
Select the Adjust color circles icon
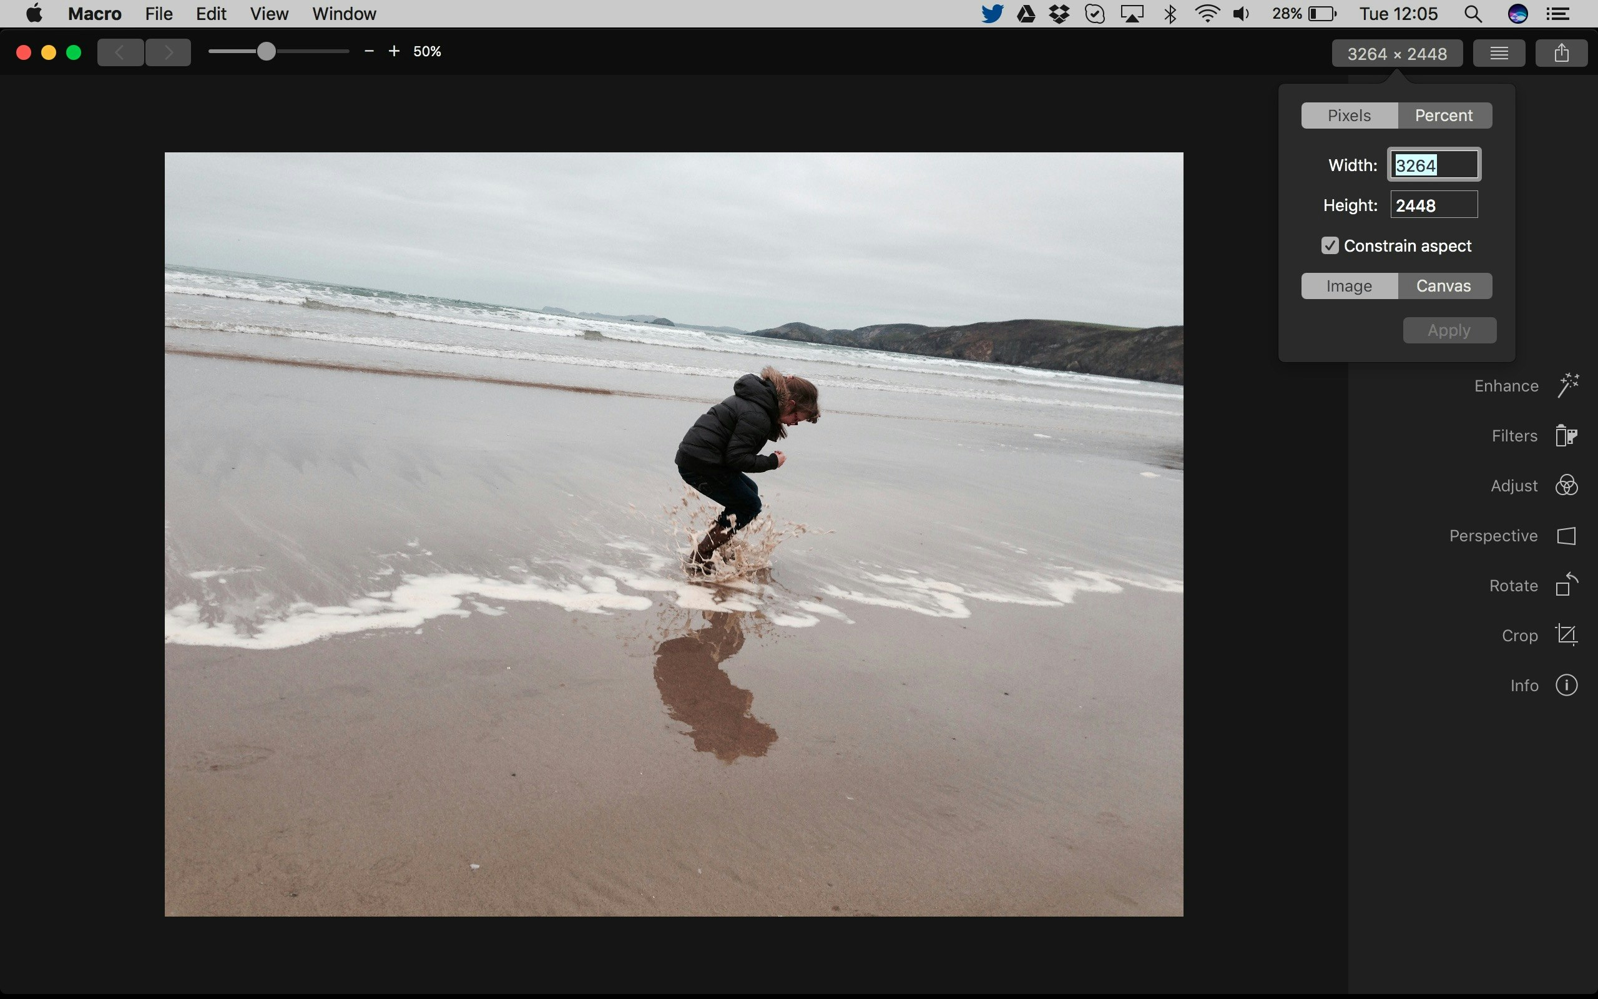[x=1566, y=486]
